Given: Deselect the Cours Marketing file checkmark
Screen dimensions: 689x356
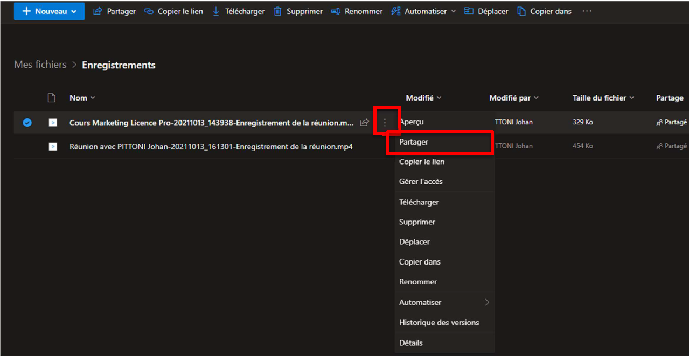Looking at the screenshot, I should [x=27, y=123].
